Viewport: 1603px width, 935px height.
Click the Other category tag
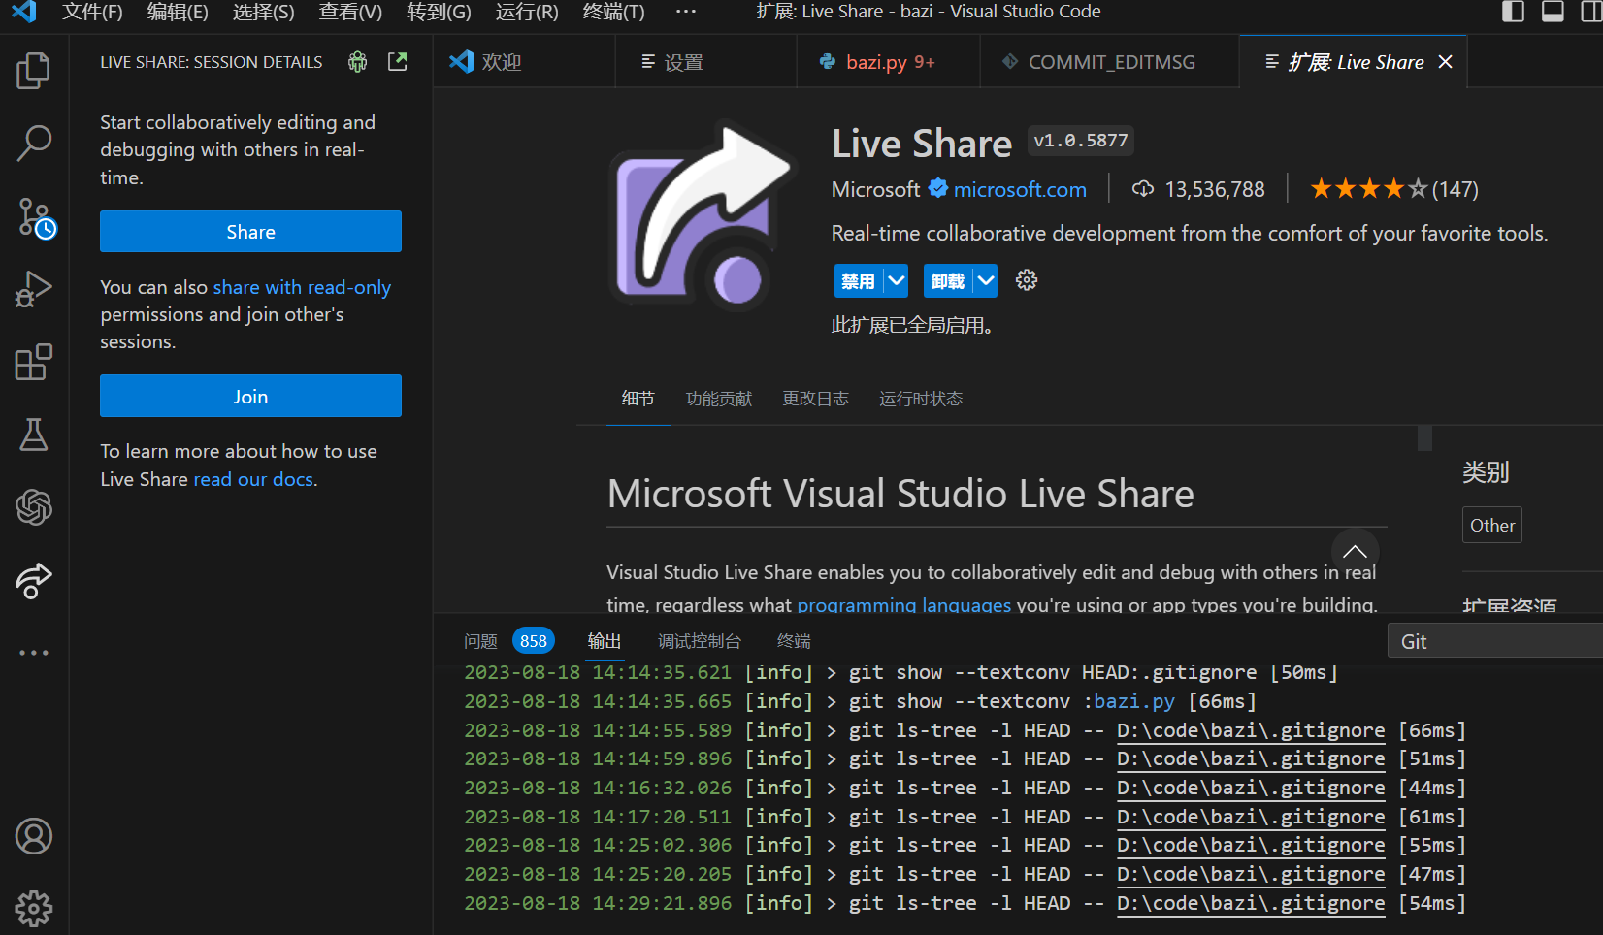coord(1492,525)
